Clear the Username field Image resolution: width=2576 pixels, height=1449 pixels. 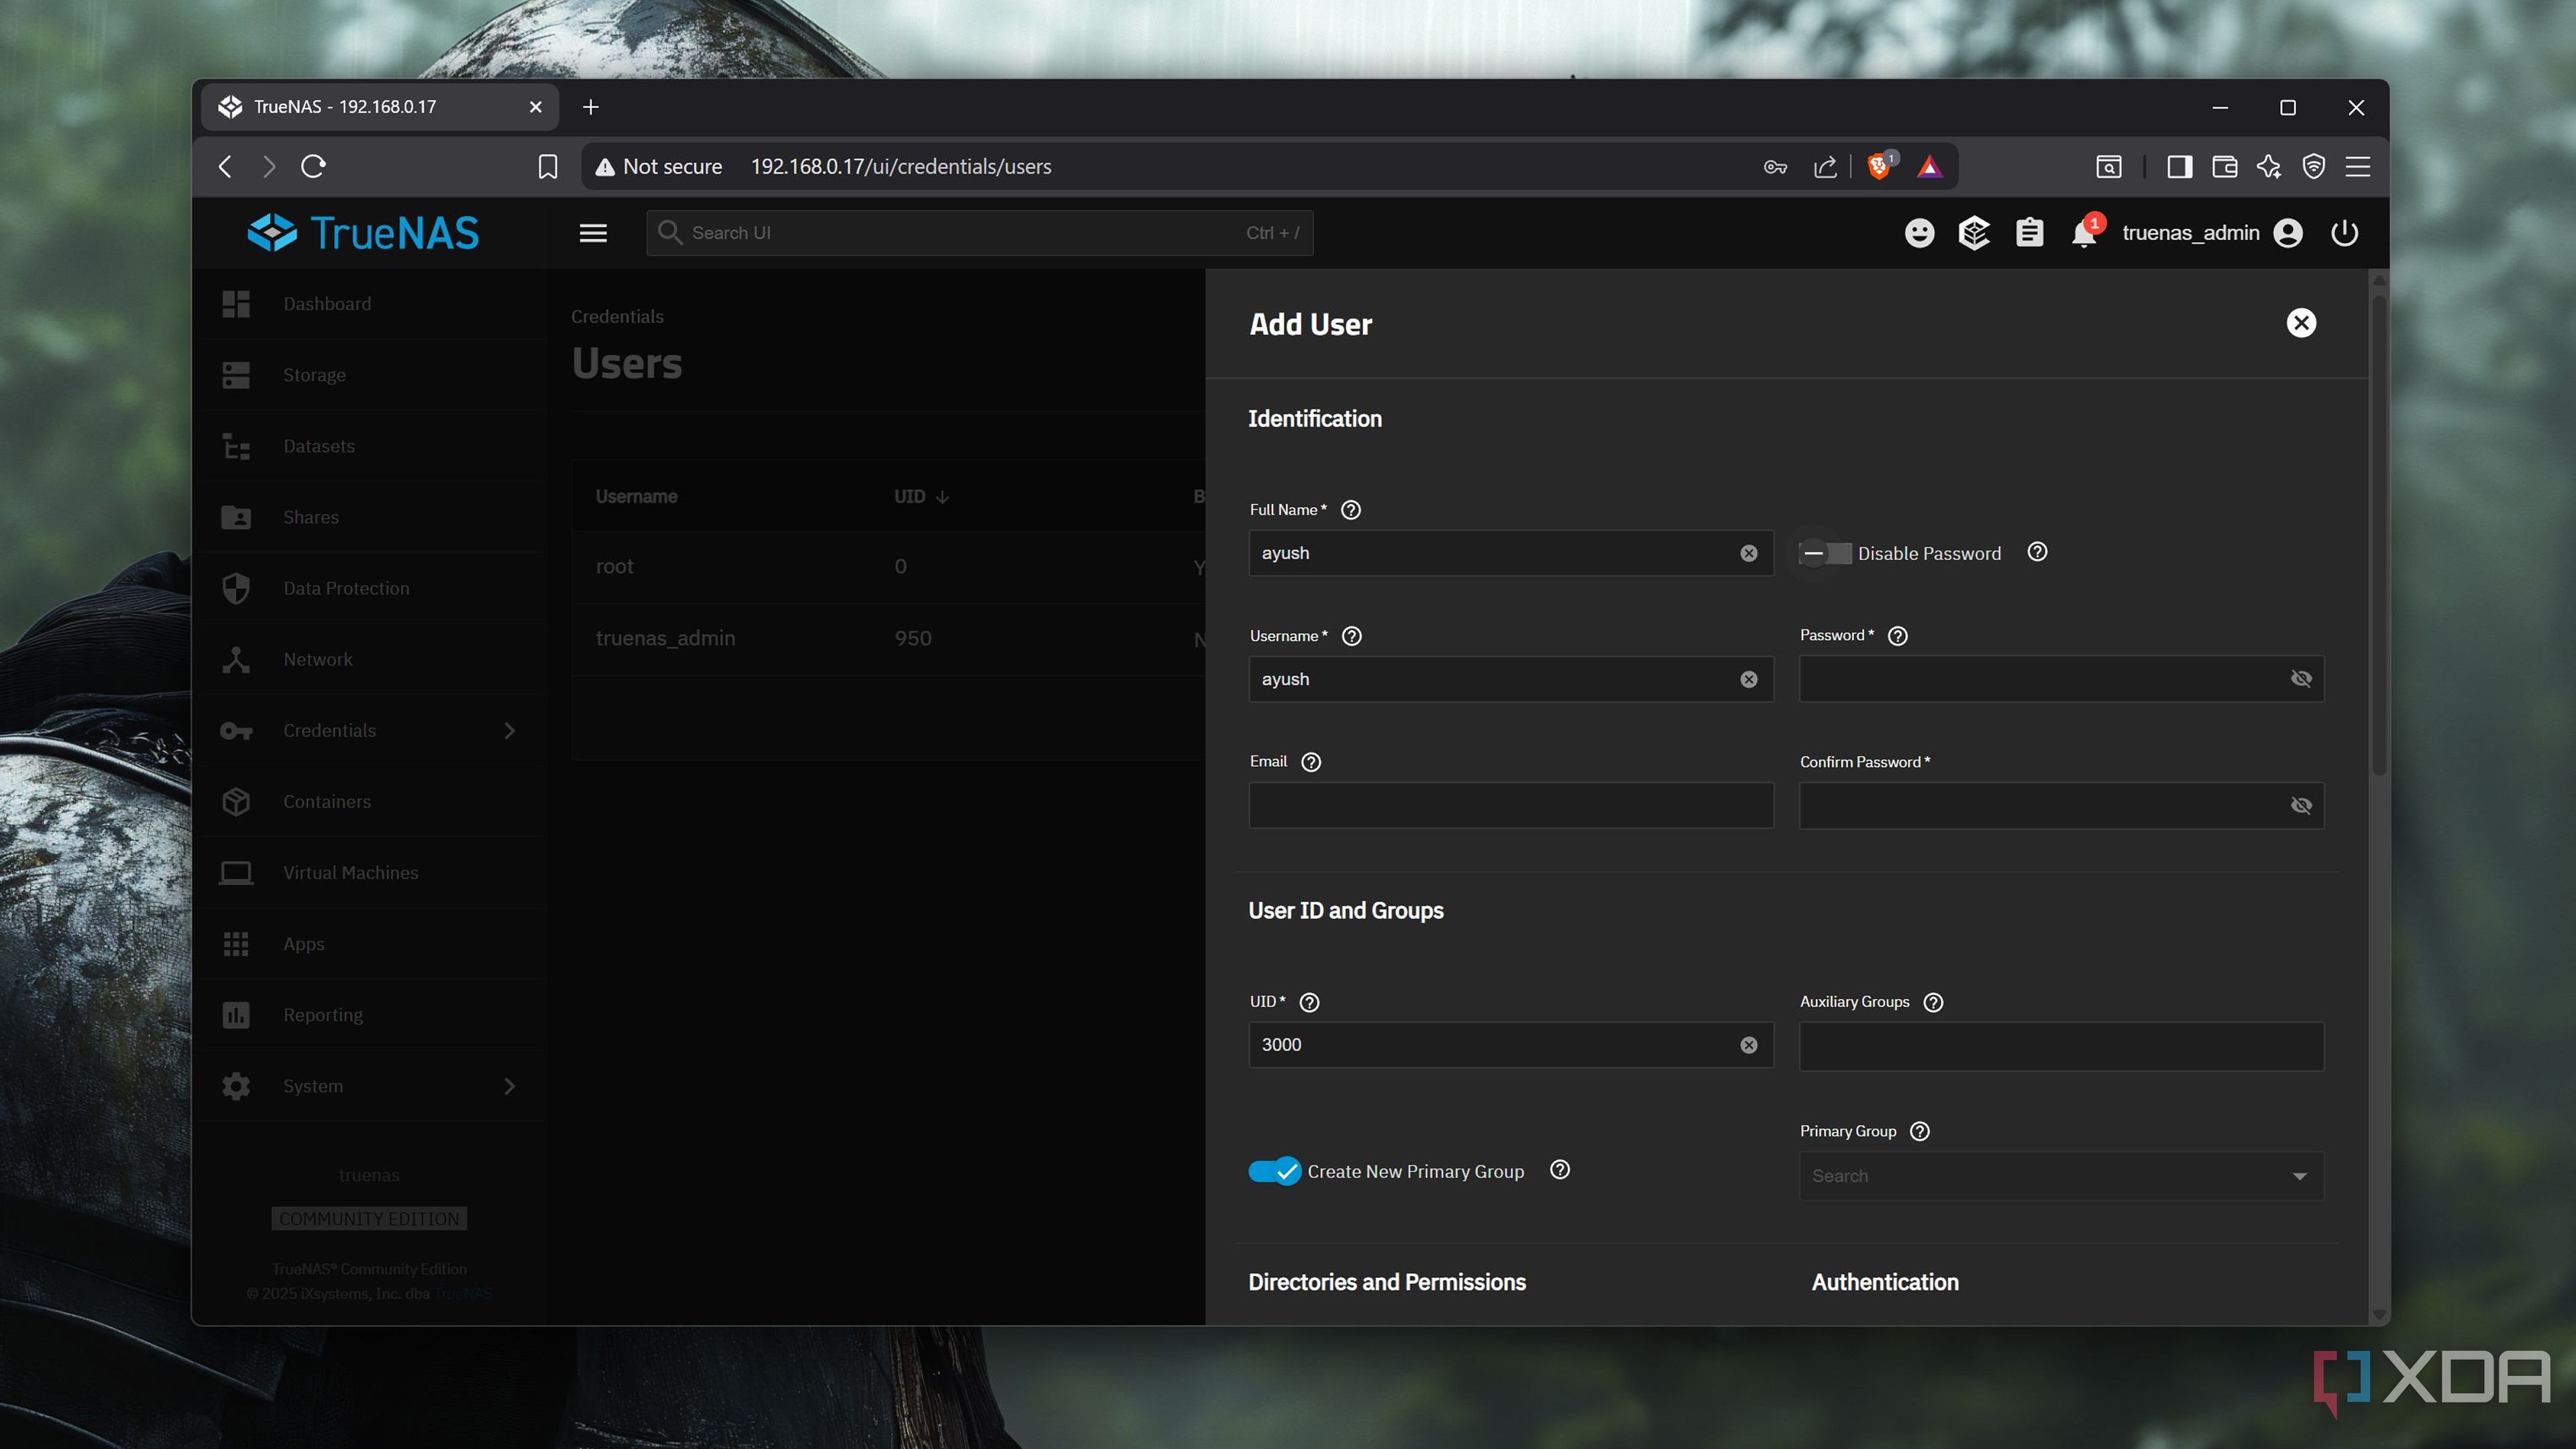click(x=1748, y=679)
